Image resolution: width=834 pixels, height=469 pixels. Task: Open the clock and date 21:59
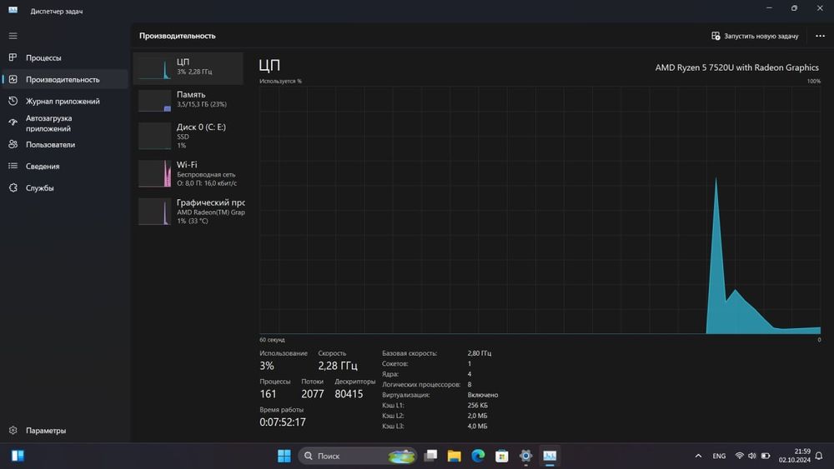tap(795, 456)
